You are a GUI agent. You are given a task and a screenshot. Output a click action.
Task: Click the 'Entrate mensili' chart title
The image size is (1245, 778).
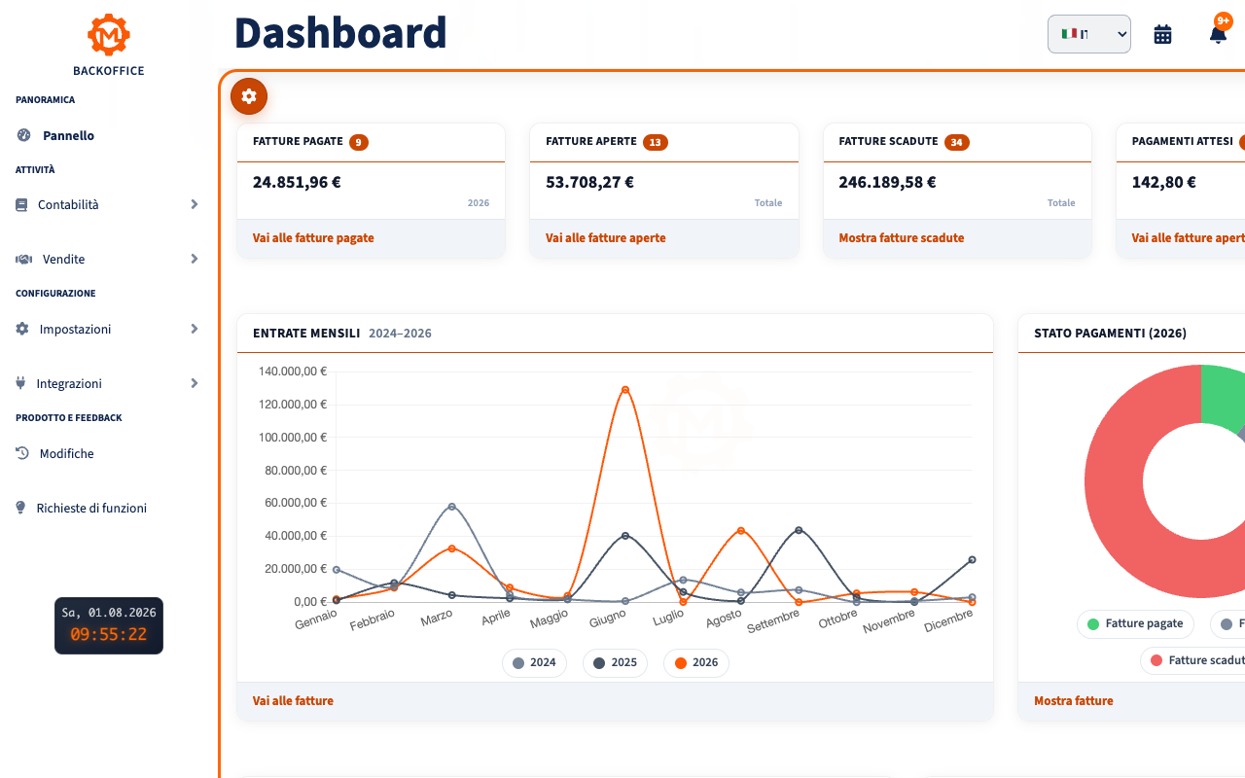(306, 334)
